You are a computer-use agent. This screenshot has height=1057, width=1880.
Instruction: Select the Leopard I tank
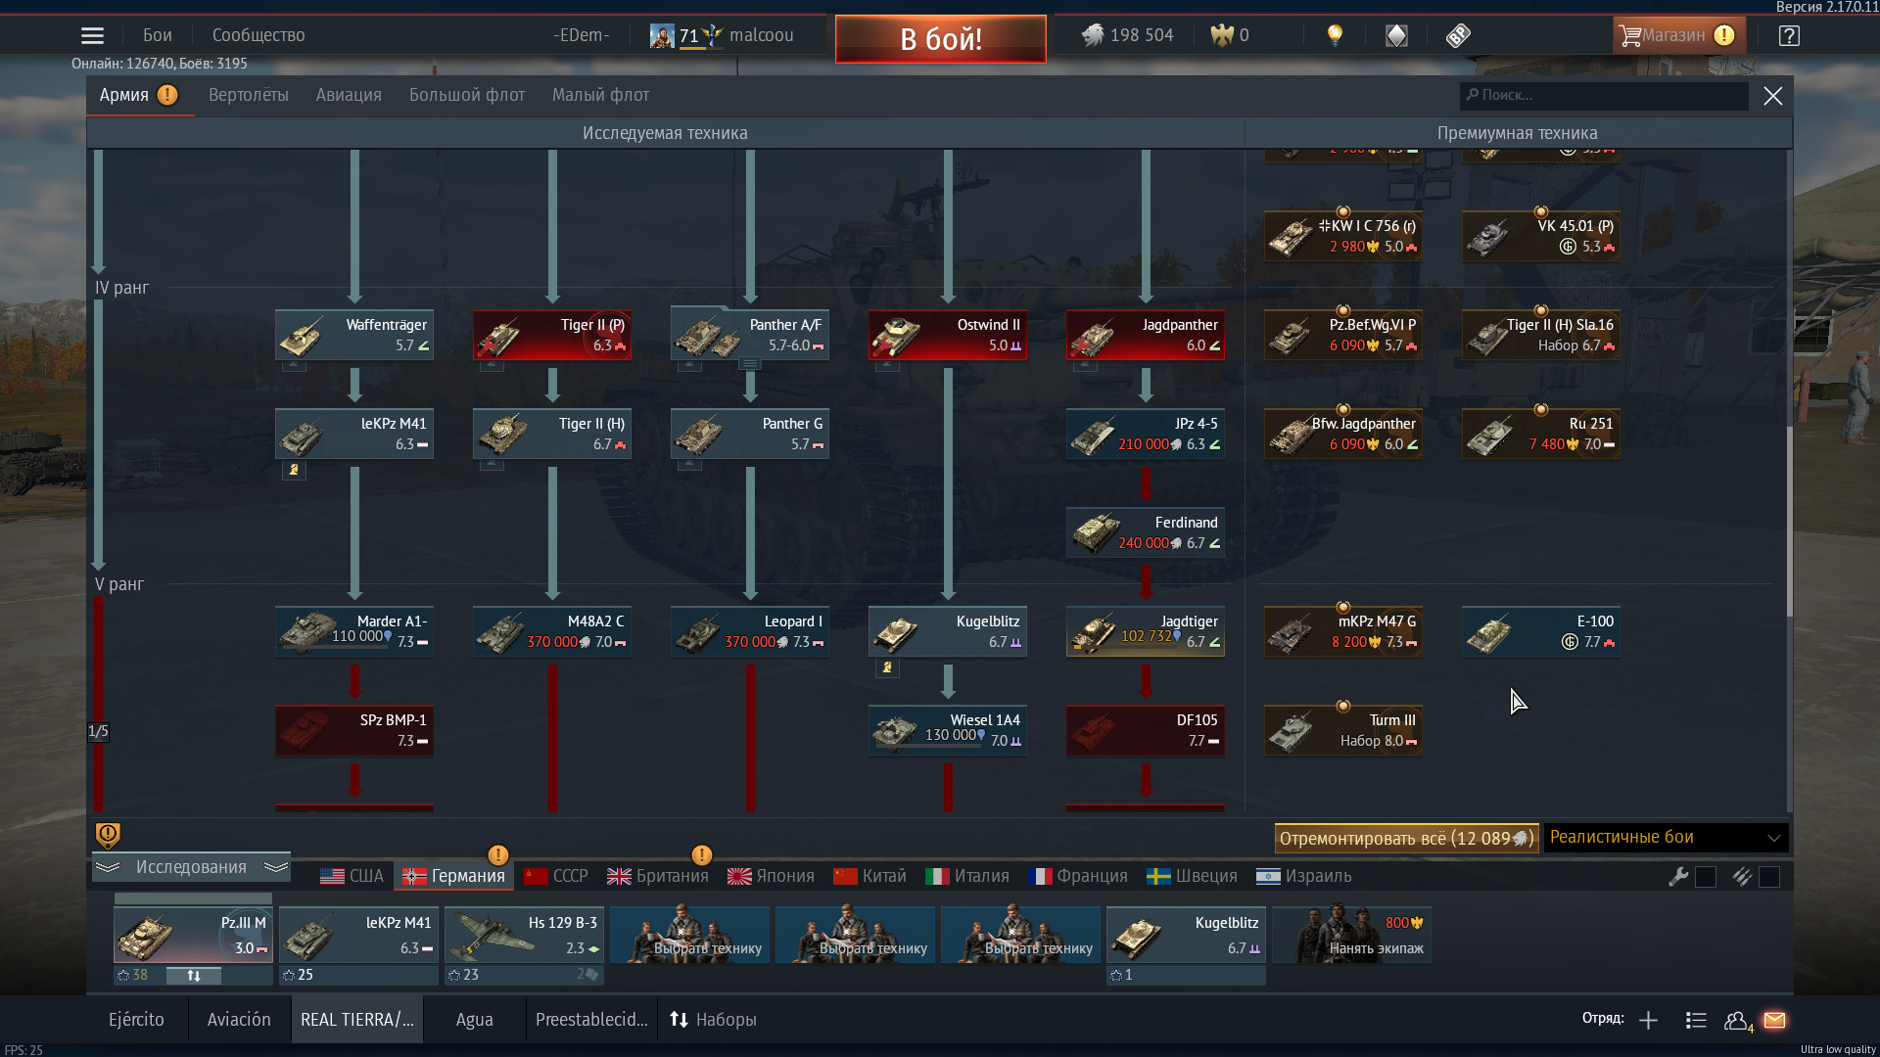[750, 631]
